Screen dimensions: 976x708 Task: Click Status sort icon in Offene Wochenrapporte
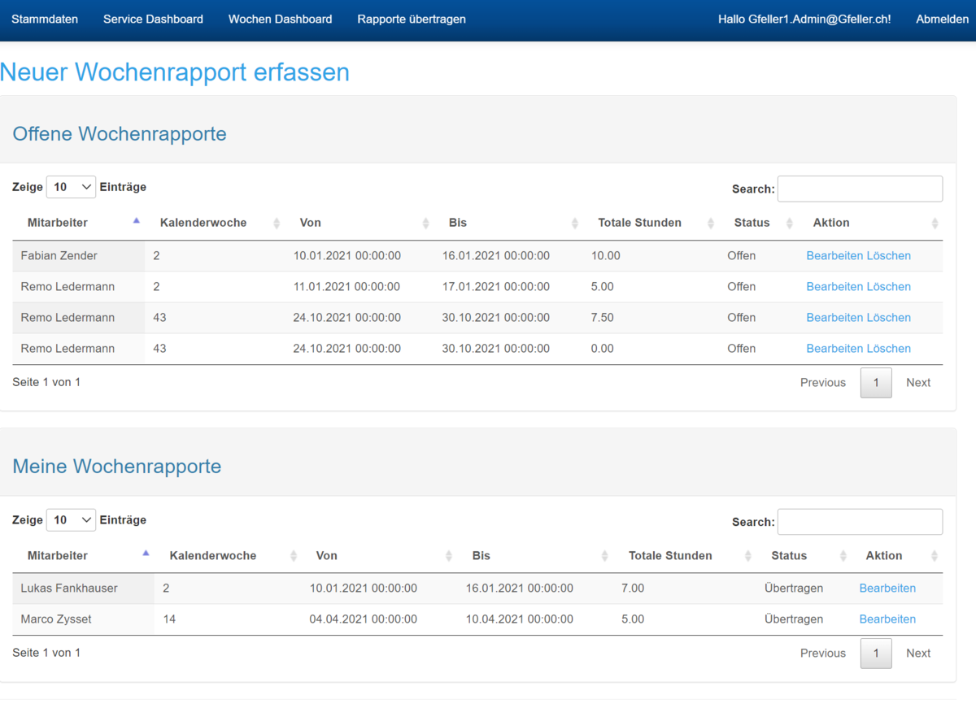790,224
